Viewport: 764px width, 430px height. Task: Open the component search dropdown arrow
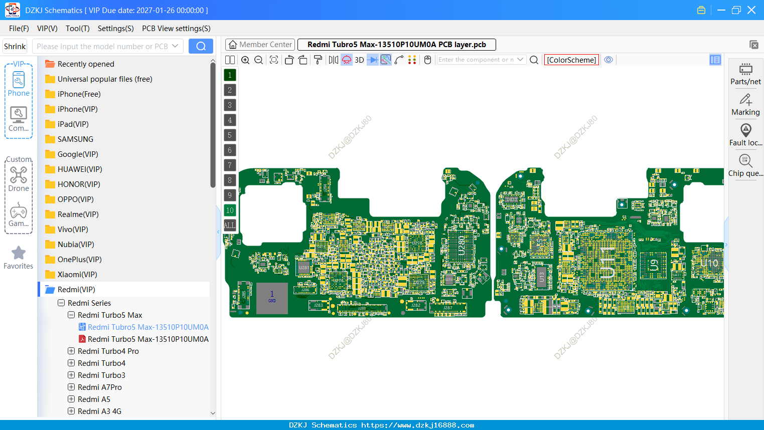coord(520,60)
